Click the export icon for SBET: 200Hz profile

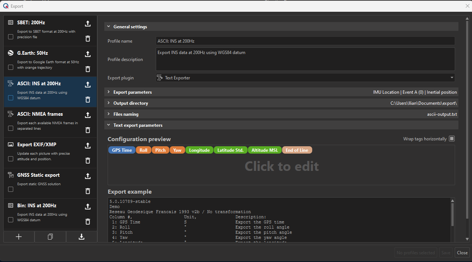(x=88, y=24)
